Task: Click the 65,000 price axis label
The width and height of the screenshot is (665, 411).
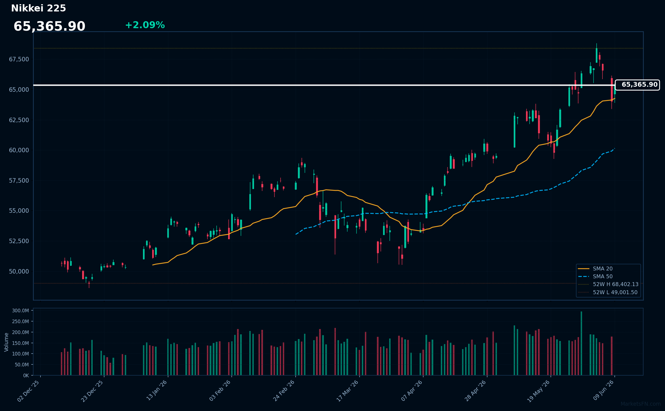Action: pos(19,90)
